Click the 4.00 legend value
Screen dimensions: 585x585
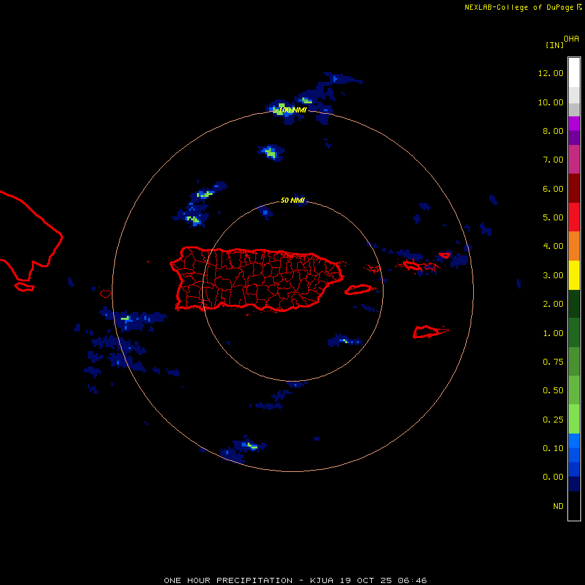pyautogui.click(x=553, y=246)
